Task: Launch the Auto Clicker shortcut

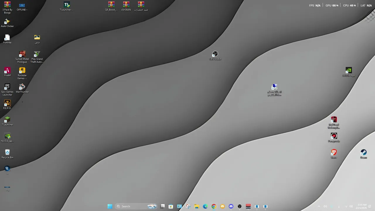Action: (7, 23)
